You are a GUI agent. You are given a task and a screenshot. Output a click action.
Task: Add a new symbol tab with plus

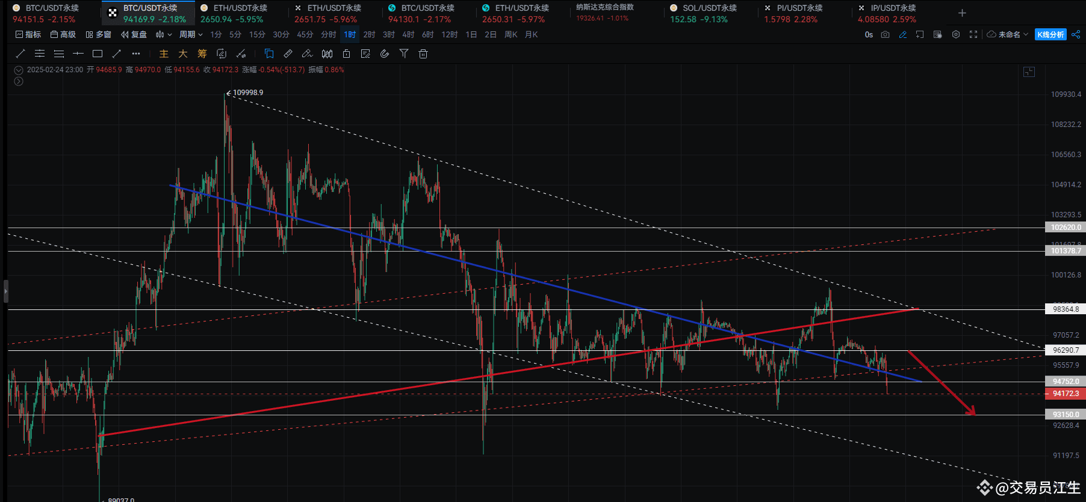click(962, 13)
